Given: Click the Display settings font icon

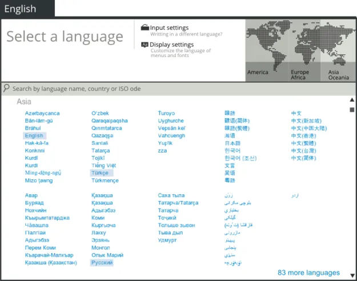Looking at the screenshot, I should pyautogui.click(x=145, y=45).
